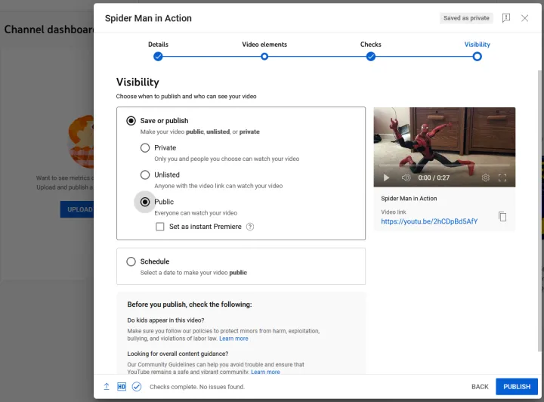Image resolution: width=544 pixels, height=402 pixels.
Task: Open video player settings gear
Action: click(x=486, y=178)
